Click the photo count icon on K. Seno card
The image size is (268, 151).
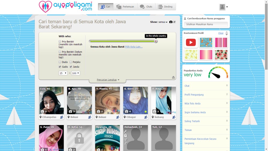(126, 112)
